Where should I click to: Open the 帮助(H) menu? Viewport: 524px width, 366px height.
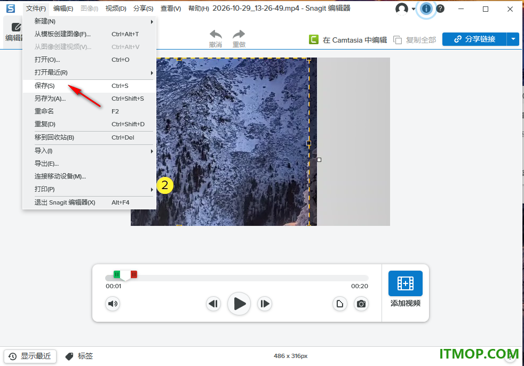(x=199, y=9)
